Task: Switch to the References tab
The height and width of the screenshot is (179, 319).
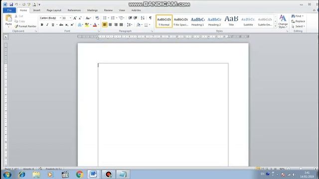Action: tap(74, 10)
